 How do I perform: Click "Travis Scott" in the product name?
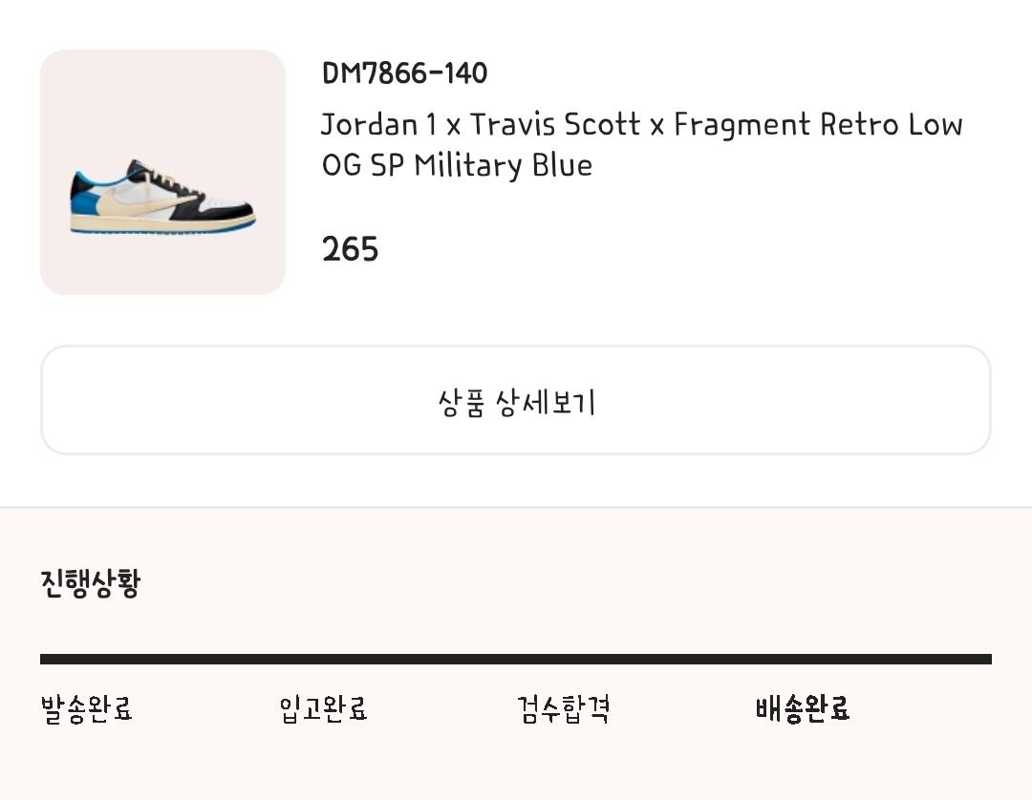[x=554, y=125]
